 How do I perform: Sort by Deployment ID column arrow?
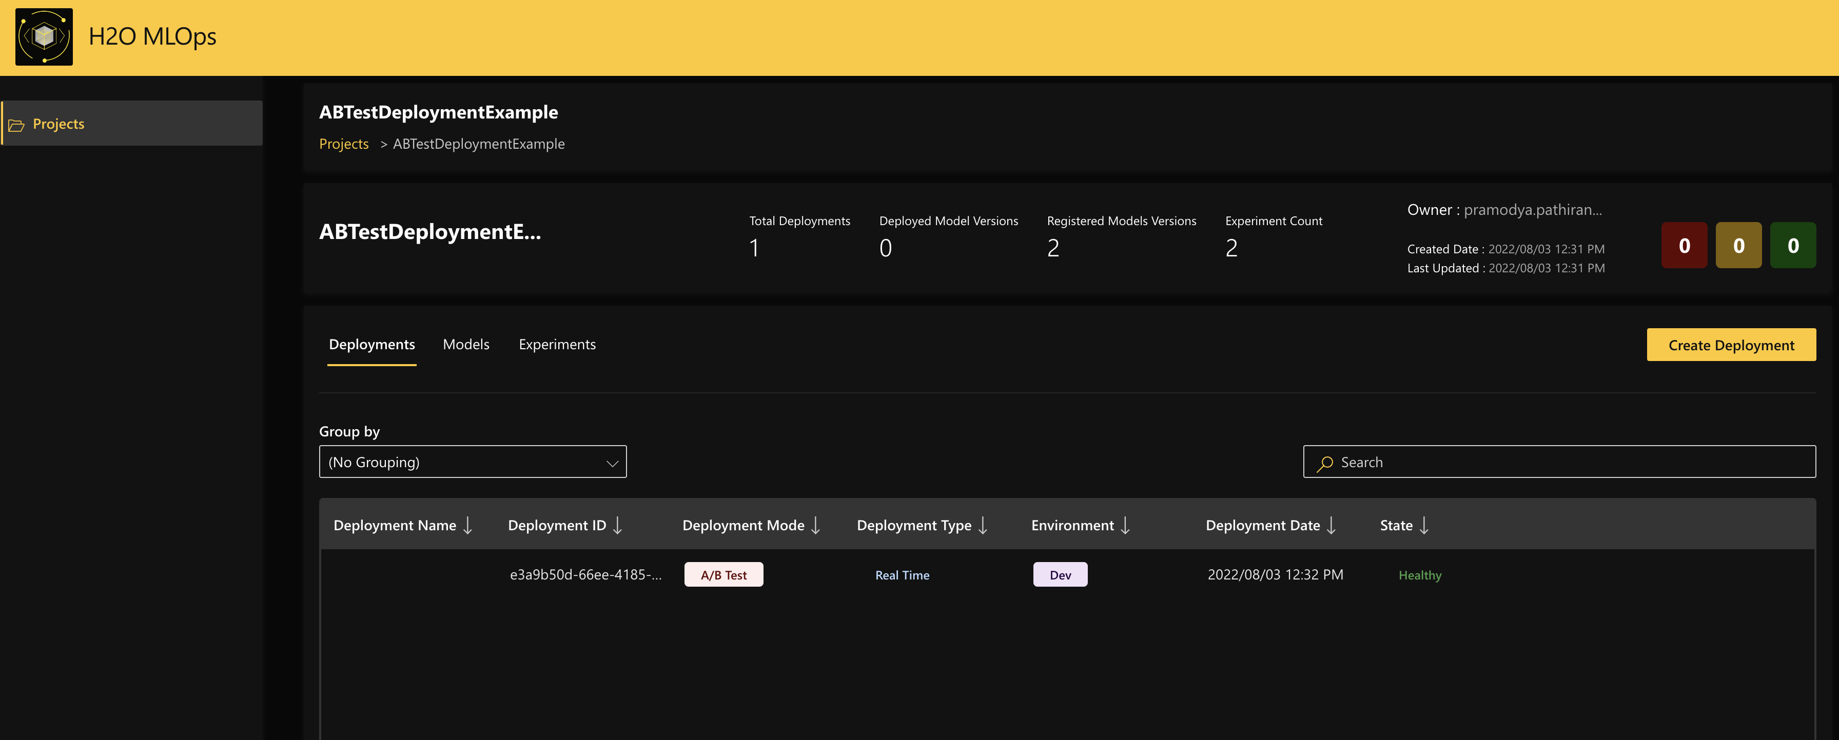(617, 525)
